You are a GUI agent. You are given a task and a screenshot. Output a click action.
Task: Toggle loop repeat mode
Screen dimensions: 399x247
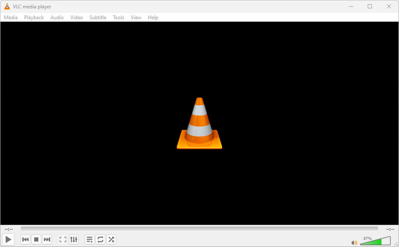pos(100,240)
